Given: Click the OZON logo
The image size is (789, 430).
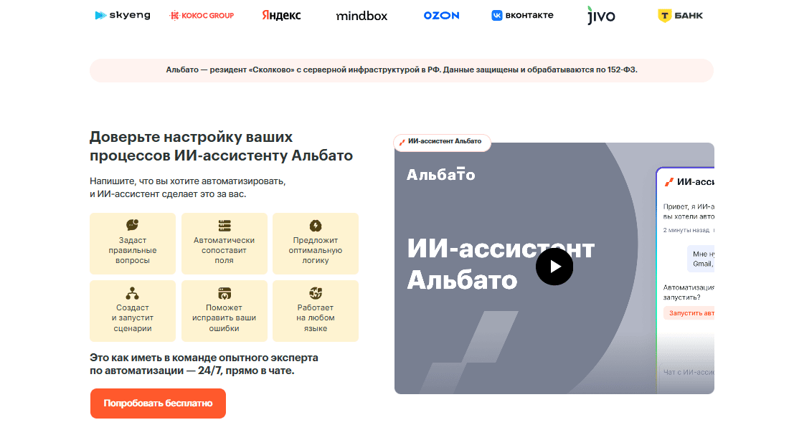Looking at the screenshot, I should (x=441, y=16).
